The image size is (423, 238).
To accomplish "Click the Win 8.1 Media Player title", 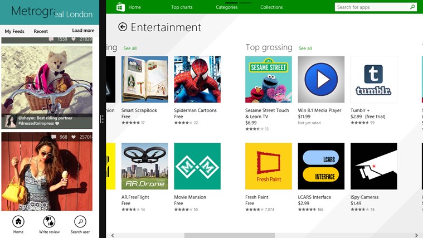I will pyautogui.click(x=320, y=110).
